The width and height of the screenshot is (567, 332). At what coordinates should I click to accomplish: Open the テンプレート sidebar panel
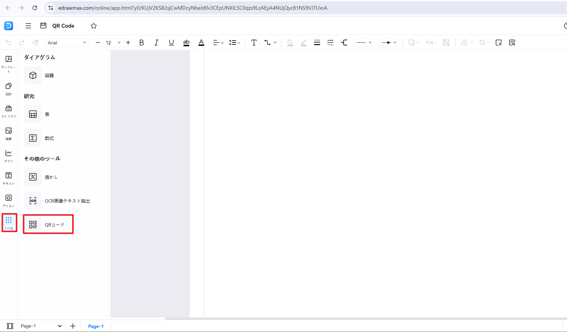pyautogui.click(x=9, y=63)
